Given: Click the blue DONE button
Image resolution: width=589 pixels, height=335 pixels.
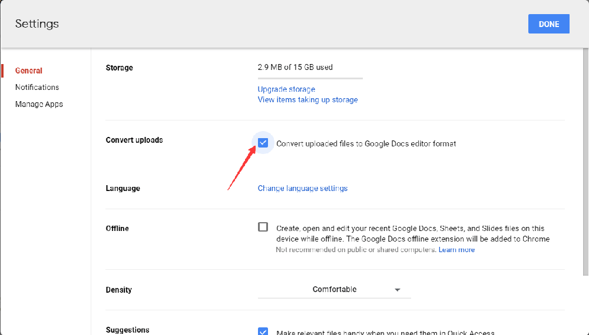Looking at the screenshot, I should (x=548, y=24).
